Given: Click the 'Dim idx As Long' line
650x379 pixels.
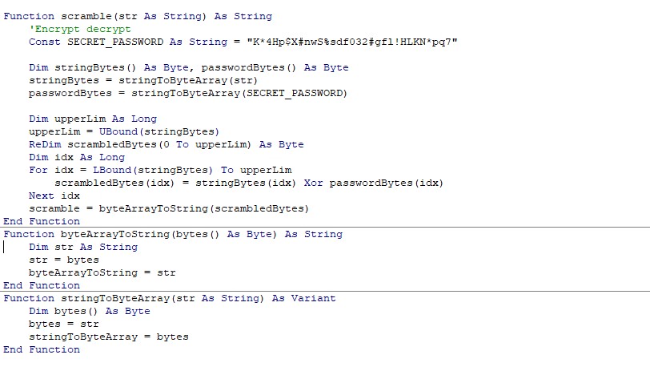Looking at the screenshot, I should (x=77, y=157).
